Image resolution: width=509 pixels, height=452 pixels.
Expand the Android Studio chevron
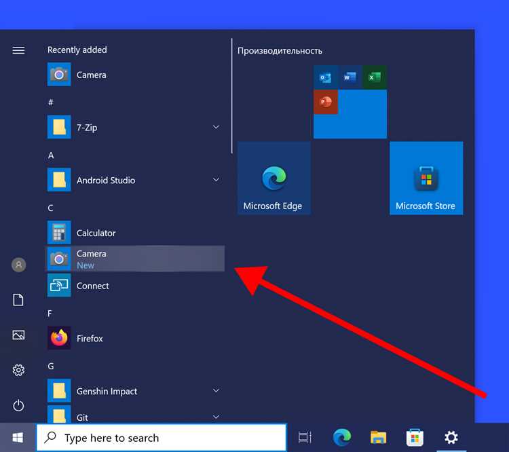pyautogui.click(x=216, y=180)
